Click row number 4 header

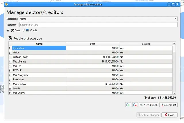10,62
